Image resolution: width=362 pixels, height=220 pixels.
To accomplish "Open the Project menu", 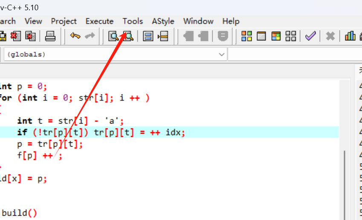I will (64, 21).
